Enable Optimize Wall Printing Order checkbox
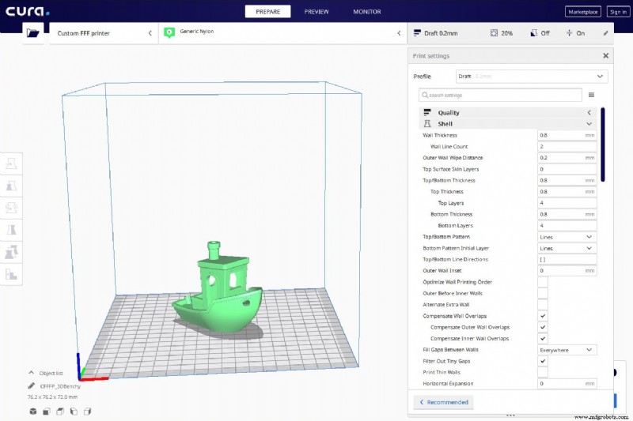 (x=543, y=282)
